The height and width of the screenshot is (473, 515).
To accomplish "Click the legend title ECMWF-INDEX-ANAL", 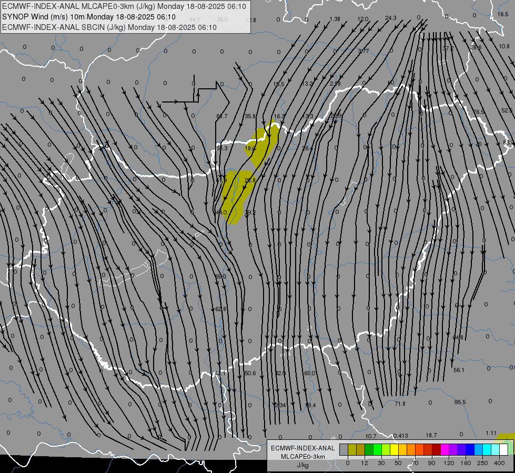I will click(303, 448).
